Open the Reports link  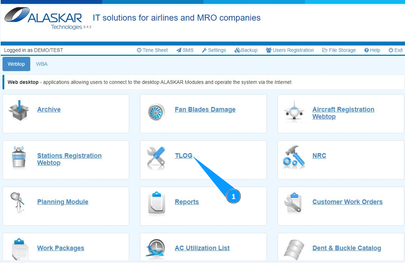click(187, 202)
